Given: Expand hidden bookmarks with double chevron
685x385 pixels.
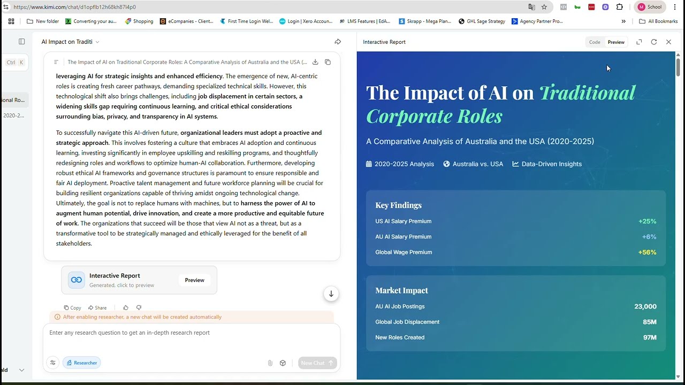Looking at the screenshot, I should 623,21.
